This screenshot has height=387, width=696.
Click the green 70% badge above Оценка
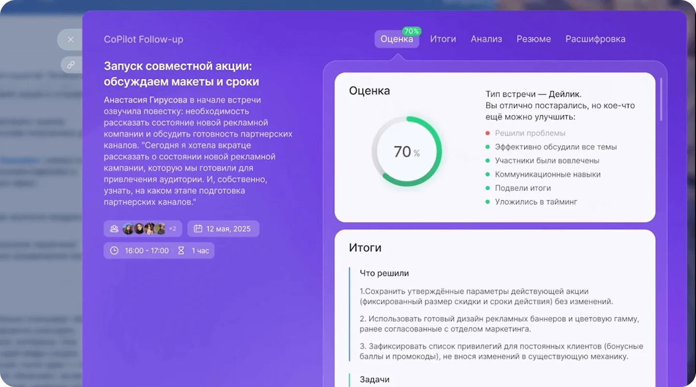click(x=411, y=31)
